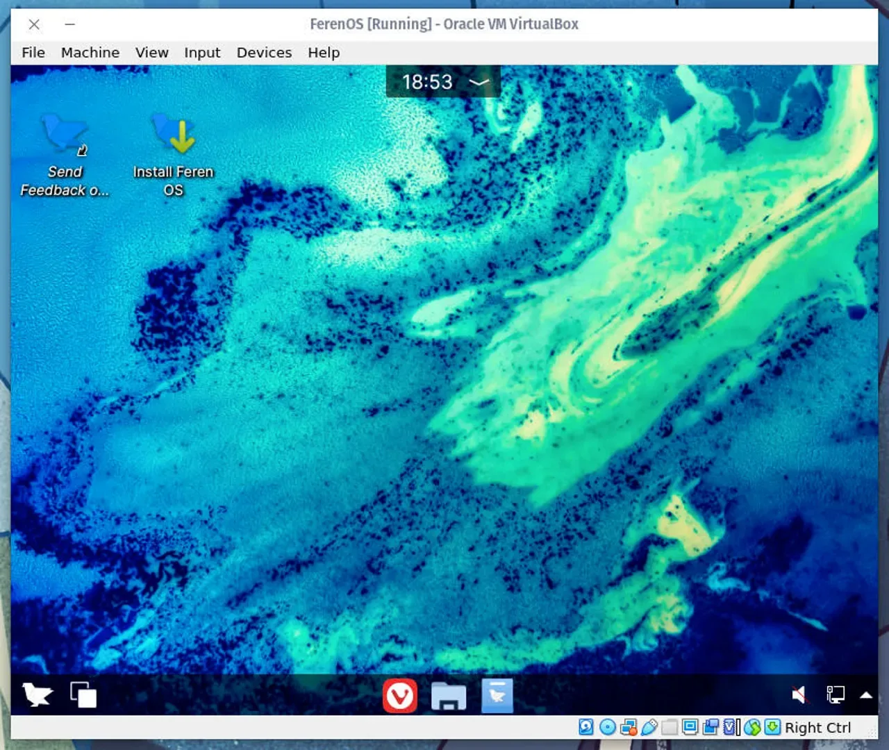Open the Machine menu
The height and width of the screenshot is (750, 889).
(90, 53)
